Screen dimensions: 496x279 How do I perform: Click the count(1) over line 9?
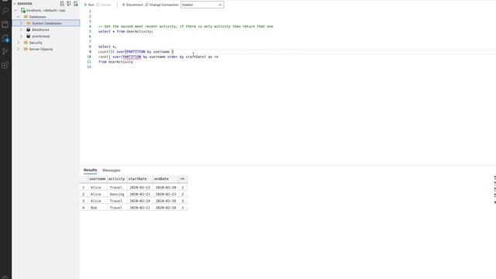(136, 52)
